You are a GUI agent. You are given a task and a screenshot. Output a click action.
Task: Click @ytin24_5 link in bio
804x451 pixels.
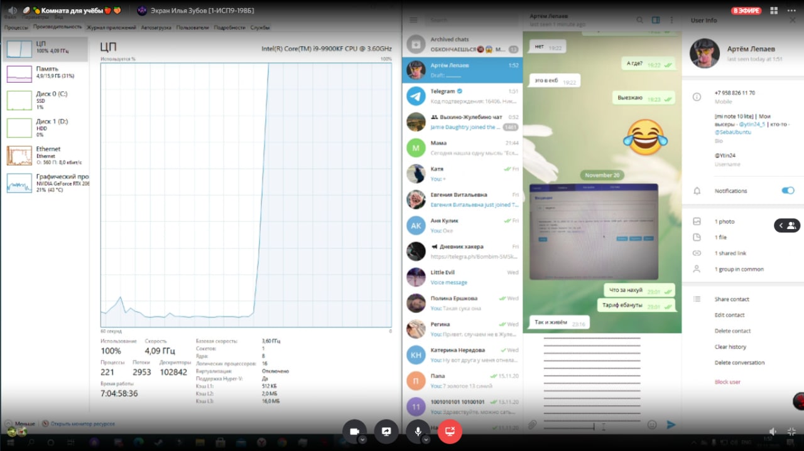pyautogui.click(x=752, y=124)
